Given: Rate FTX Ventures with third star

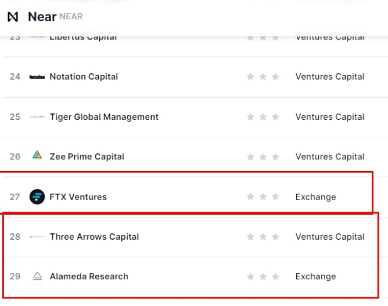Looking at the screenshot, I should [x=275, y=197].
